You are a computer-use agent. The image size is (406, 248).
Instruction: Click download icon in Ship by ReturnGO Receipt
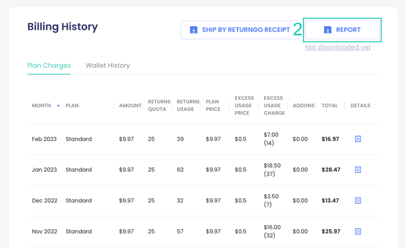(x=193, y=30)
